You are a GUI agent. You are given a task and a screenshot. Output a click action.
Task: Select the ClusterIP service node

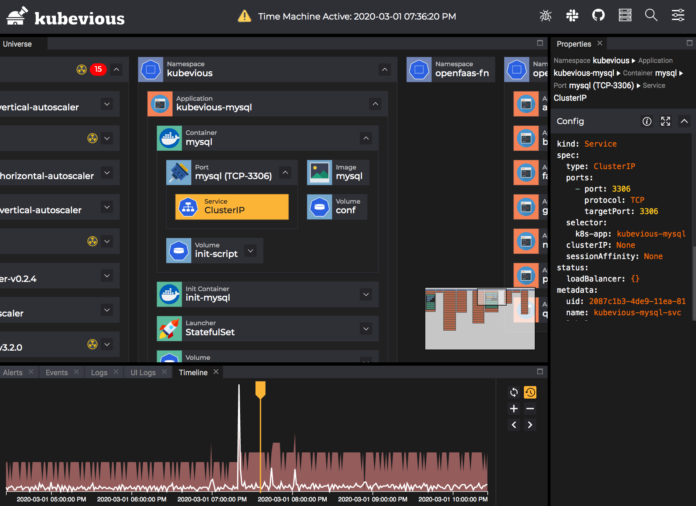[x=232, y=207]
